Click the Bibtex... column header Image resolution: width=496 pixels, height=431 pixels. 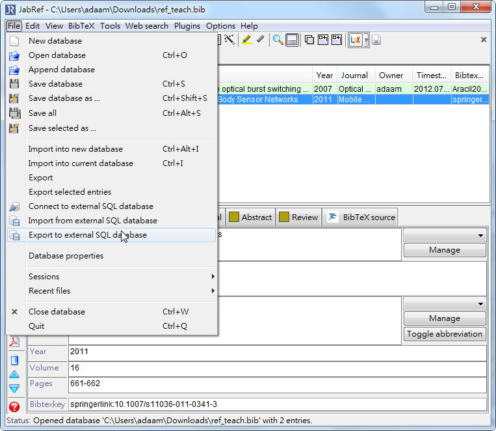click(469, 76)
